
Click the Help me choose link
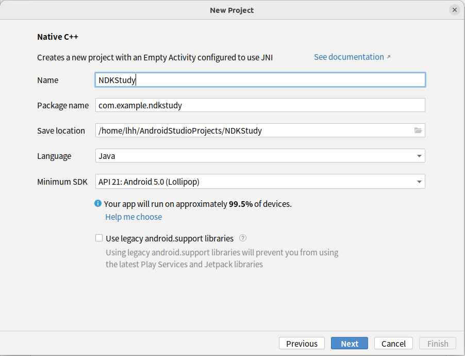pyautogui.click(x=134, y=217)
